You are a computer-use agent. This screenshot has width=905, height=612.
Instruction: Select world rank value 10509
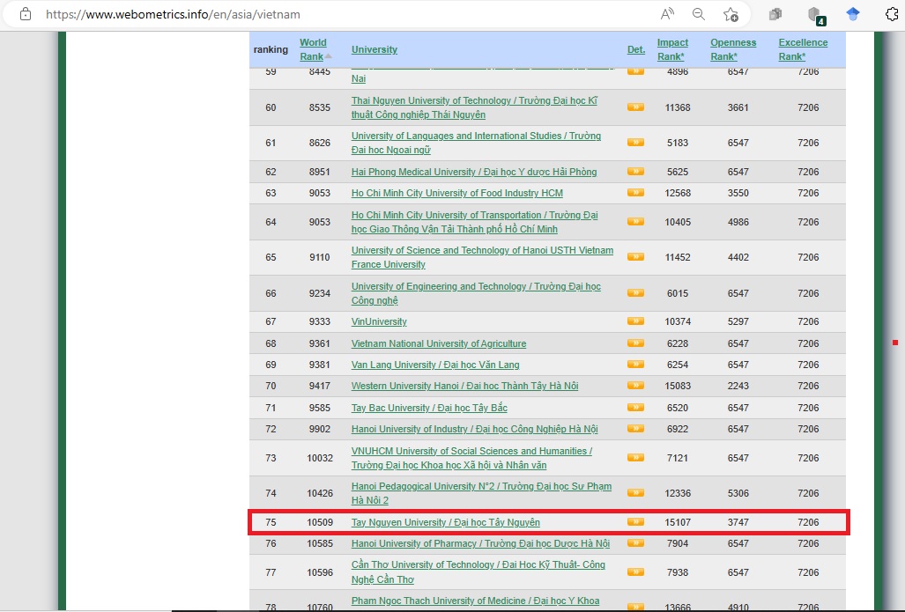click(320, 522)
